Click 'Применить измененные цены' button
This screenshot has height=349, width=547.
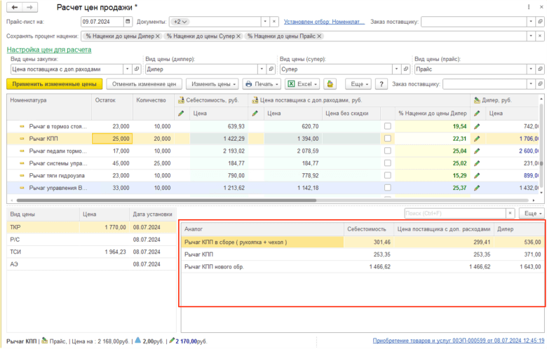pos(54,84)
